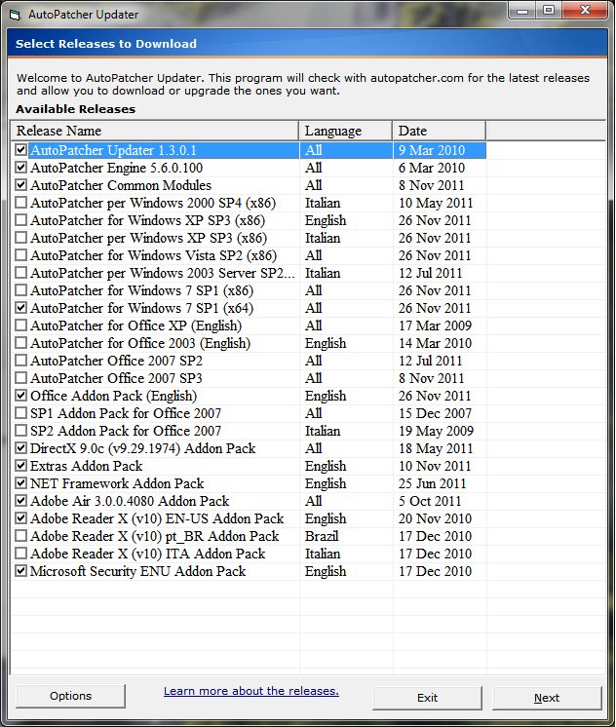
Task: Check AutoPatcher for Windows Vista SP2 checkbox
Action: 20,255
